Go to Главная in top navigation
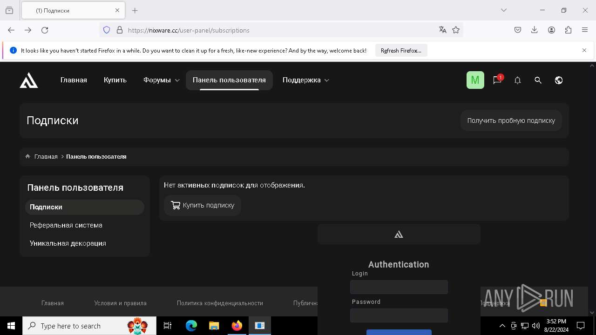 74,80
